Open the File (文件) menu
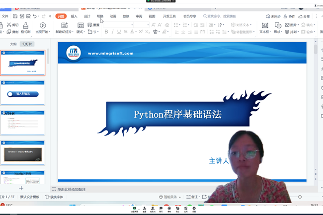 (5, 16)
